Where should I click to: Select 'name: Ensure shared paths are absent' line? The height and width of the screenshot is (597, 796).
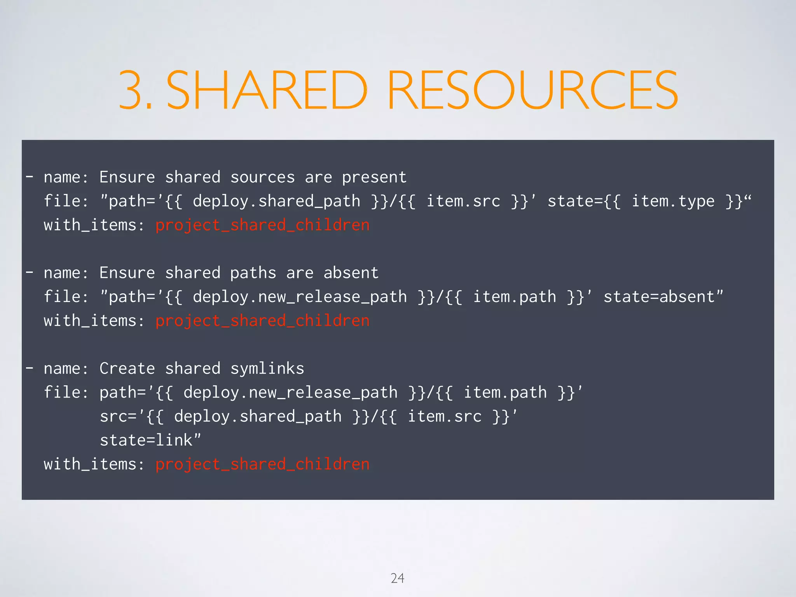pyautogui.click(x=202, y=273)
